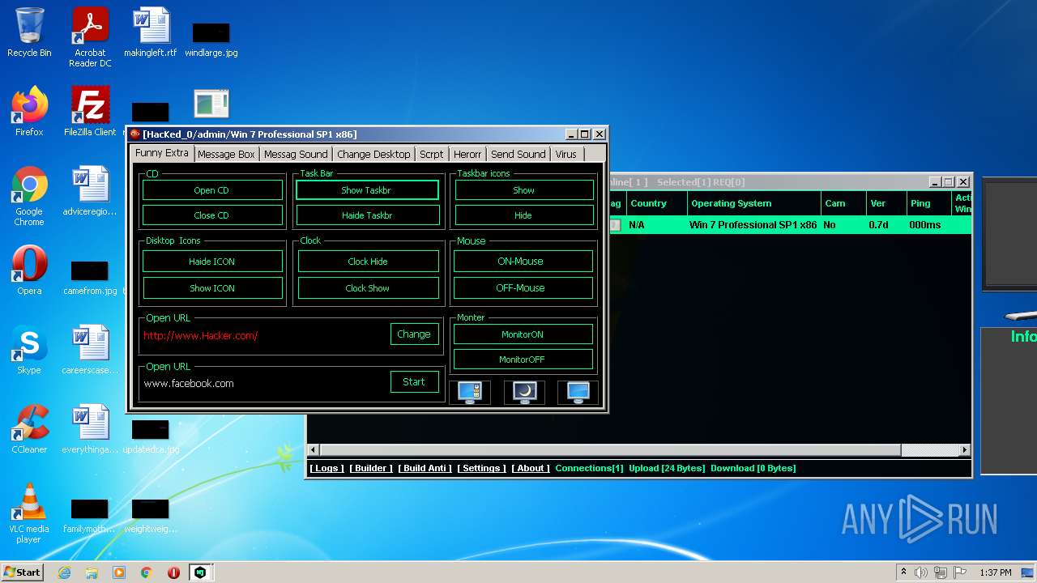Open About link in back window
This screenshot has width=1037, height=583.
click(531, 468)
